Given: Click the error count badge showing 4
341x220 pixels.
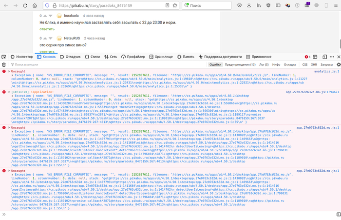Looking at the screenshot, I should pos(307,57).
